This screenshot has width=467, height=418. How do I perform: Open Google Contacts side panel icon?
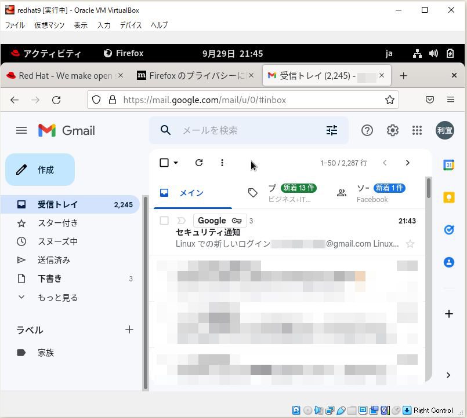tap(449, 262)
